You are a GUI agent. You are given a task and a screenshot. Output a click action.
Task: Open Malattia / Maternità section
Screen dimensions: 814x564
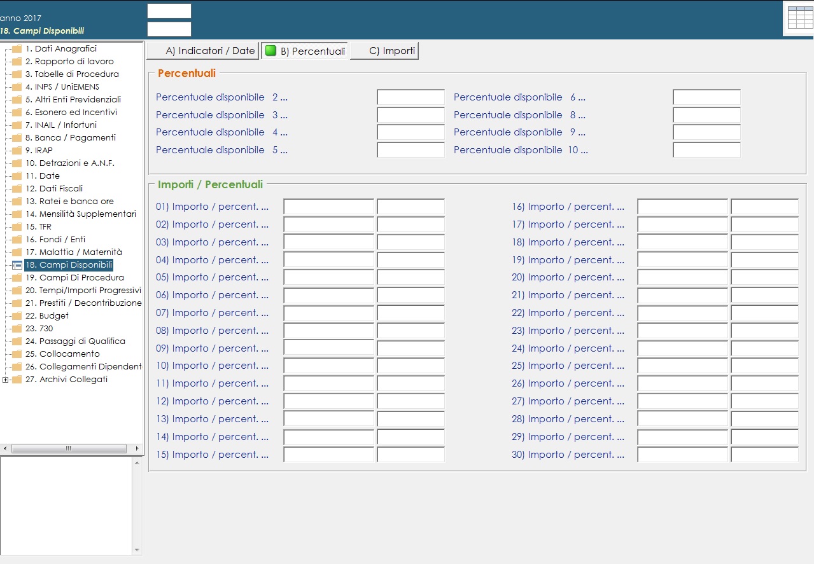point(73,252)
